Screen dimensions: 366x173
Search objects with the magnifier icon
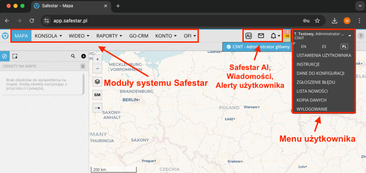click(73, 56)
